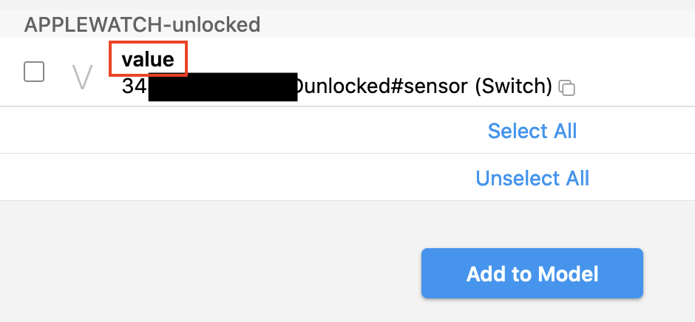695x322 pixels.
Task: Click the blacked-out portion of the channel ID
Action: coord(223,86)
